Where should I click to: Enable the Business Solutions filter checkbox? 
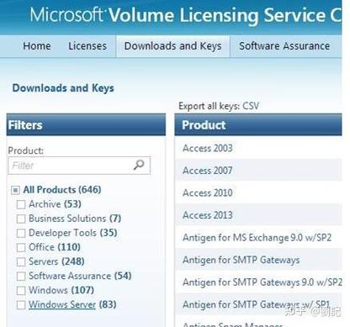click(x=21, y=219)
